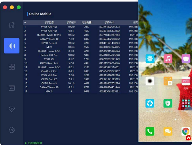The image size is (192, 145).
Task: Click IMEI 874524432698692
Action: pyautogui.click(x=109, y=39)
